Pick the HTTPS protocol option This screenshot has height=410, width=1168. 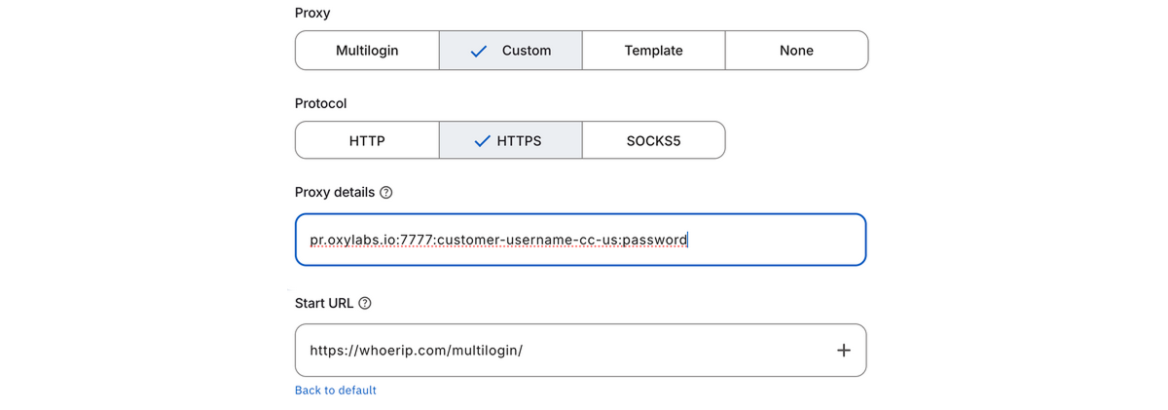(x=519, y=140)
